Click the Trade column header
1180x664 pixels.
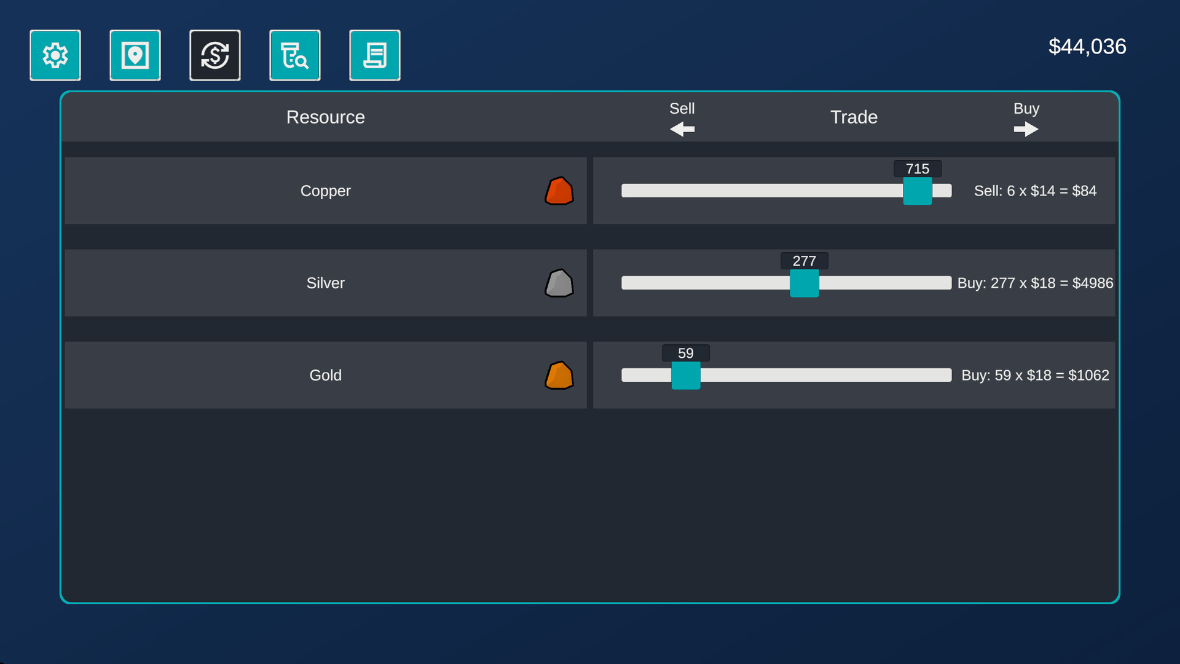pyautogui.click(x=854, y=117)
